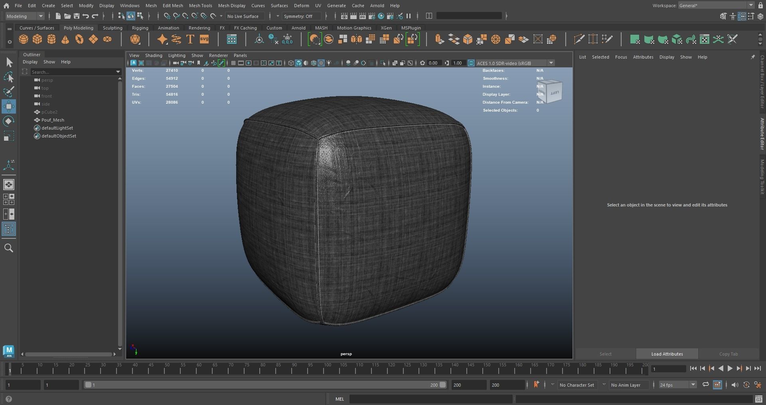Click the playback range slider bar
This screenshot has width=766, height=405.
pos(265,385)
